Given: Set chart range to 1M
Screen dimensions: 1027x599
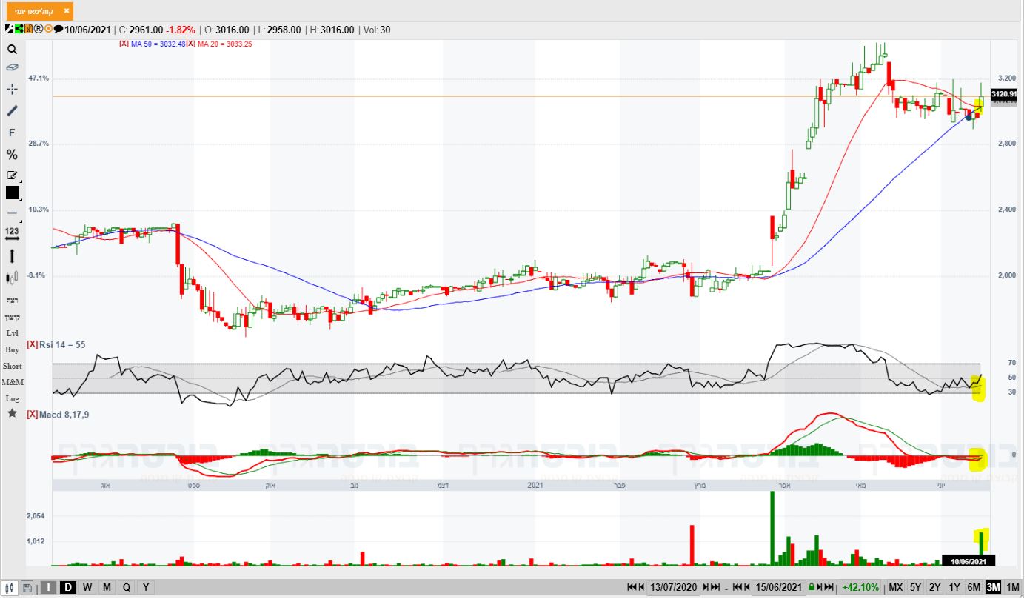Looking at the screenshot, I should (x=1012, y=587).
